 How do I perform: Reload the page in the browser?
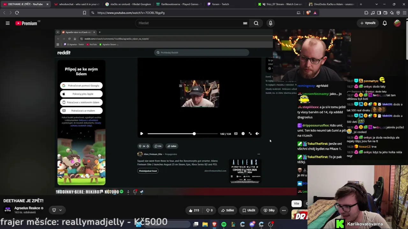17,13
